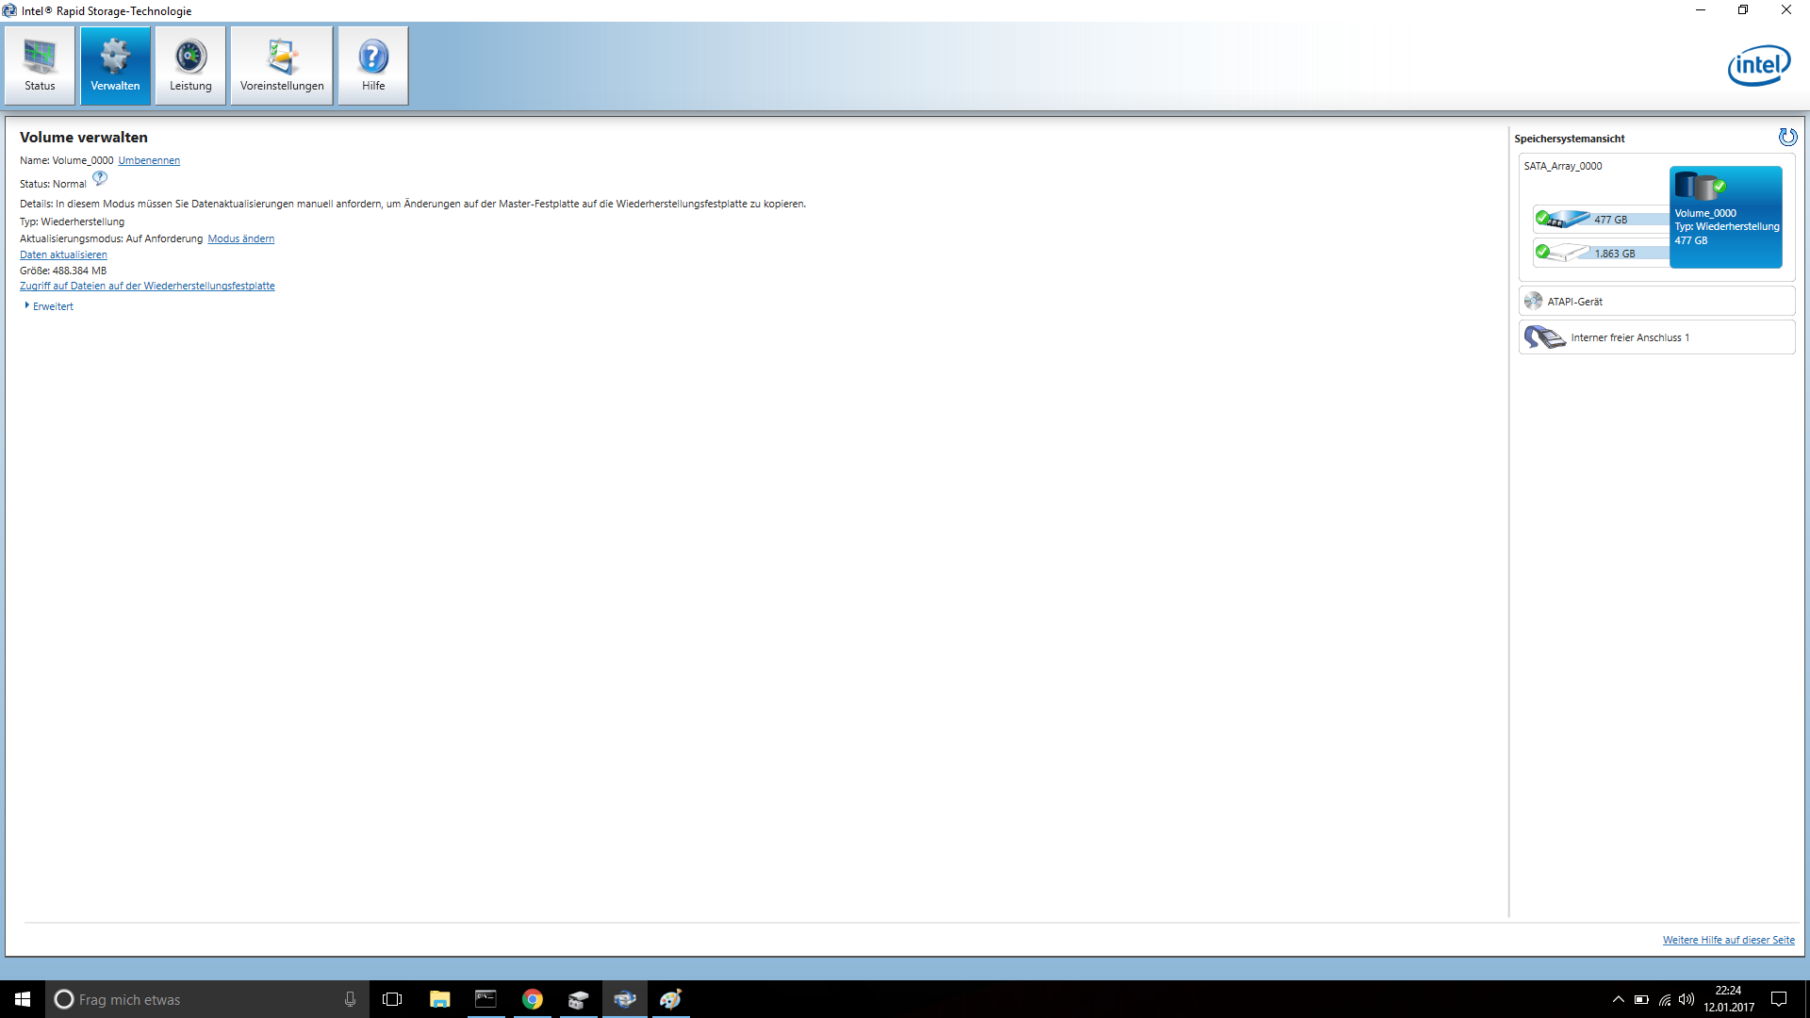Click the refresh icon in Speichersystemansicht

click(x=1787, y=138)
